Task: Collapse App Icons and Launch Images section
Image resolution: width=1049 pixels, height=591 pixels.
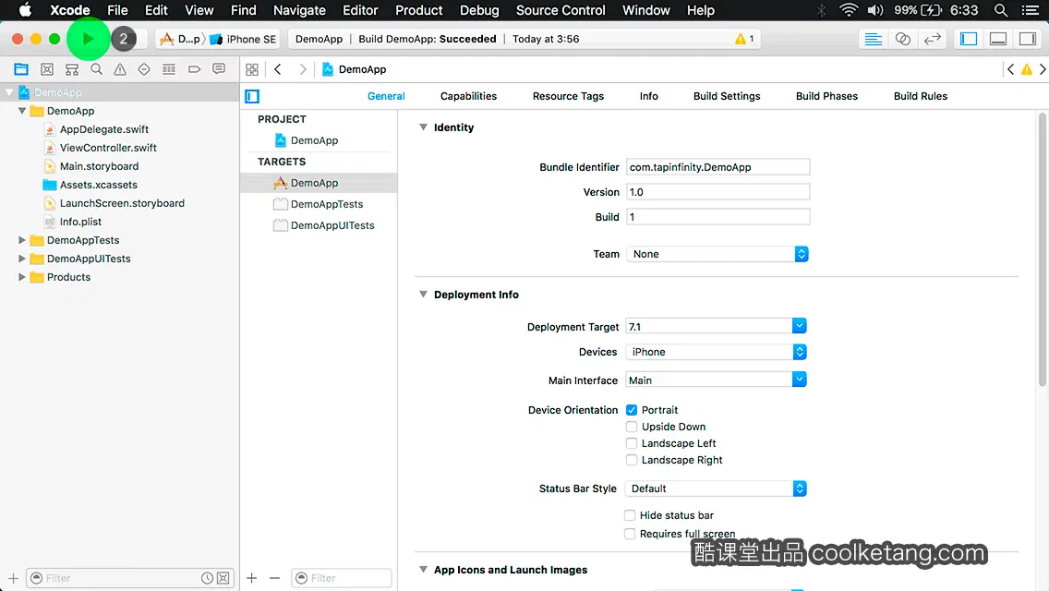Action: pos(423,570)
